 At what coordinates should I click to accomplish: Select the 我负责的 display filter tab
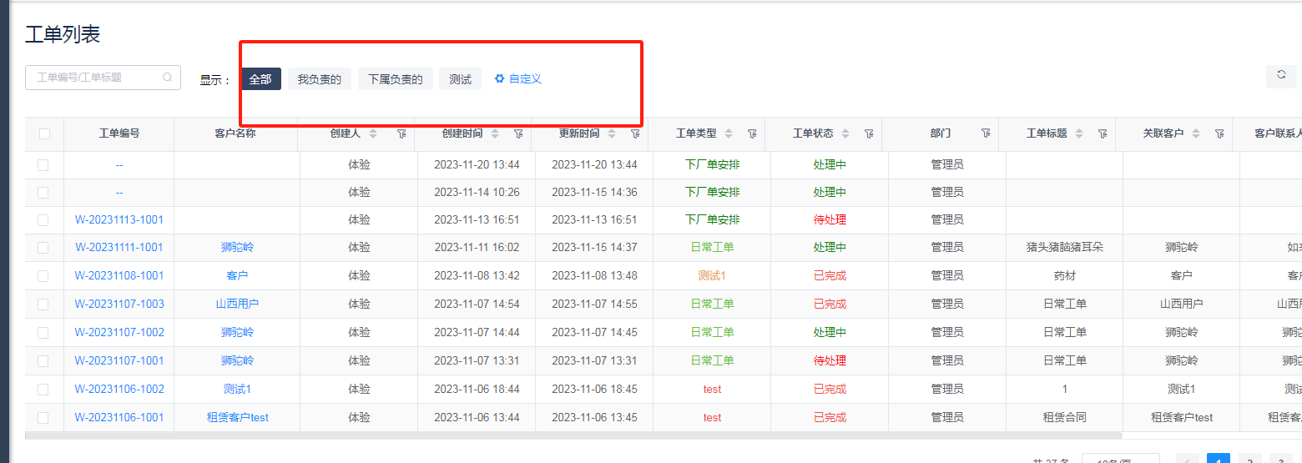320,79
